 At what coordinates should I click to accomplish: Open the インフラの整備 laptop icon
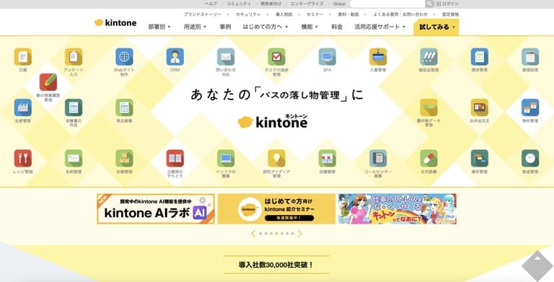tap(226, 159)
